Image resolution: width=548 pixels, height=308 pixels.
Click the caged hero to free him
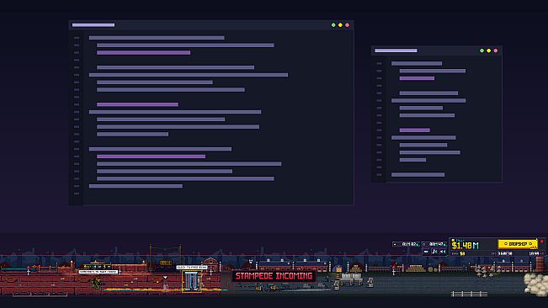[x=191, y=280]
